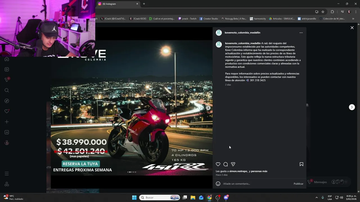Bookmark this page with the star icon
The height and width of the screenshot is (202, 360).
[x=323, y=12]
